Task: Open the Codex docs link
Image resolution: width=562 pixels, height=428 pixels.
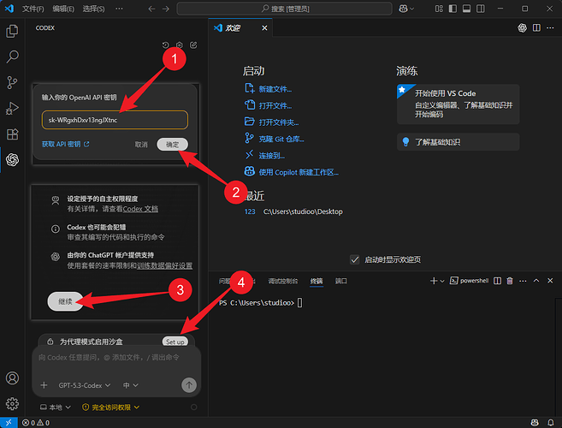Action: click(x=140, y=209)
